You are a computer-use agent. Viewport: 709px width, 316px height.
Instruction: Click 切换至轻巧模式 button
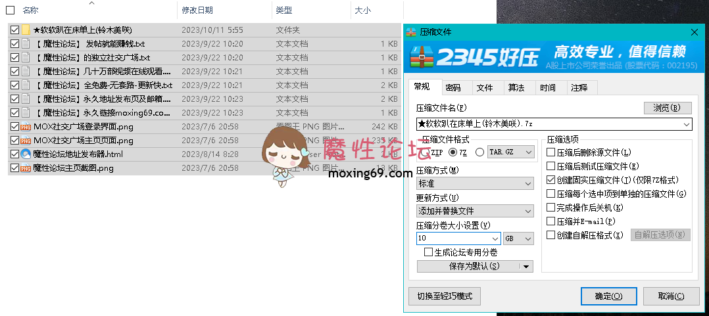445,296
